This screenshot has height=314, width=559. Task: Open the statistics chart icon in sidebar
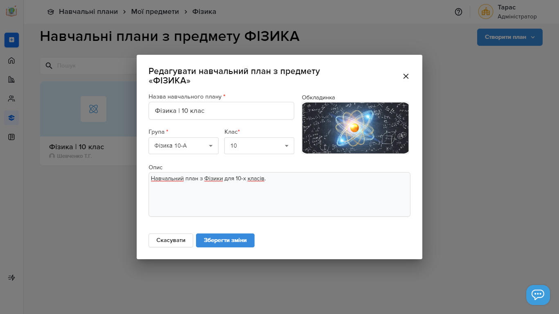11,79
